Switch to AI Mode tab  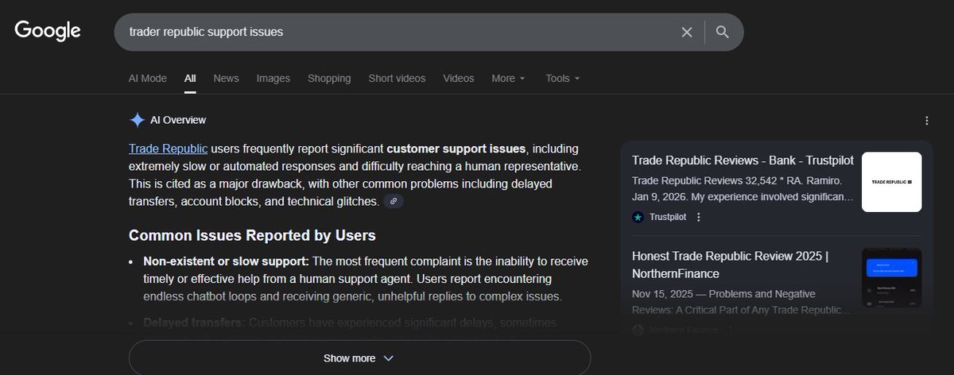click(x=148, y=78)
